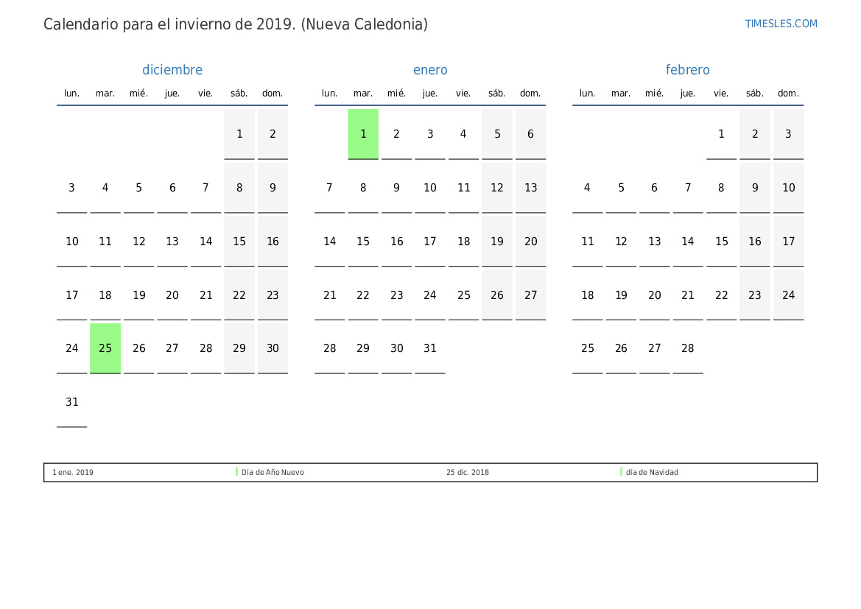Select February 20 date
This screenshot has height=609, width=861.
click(654, 295)
